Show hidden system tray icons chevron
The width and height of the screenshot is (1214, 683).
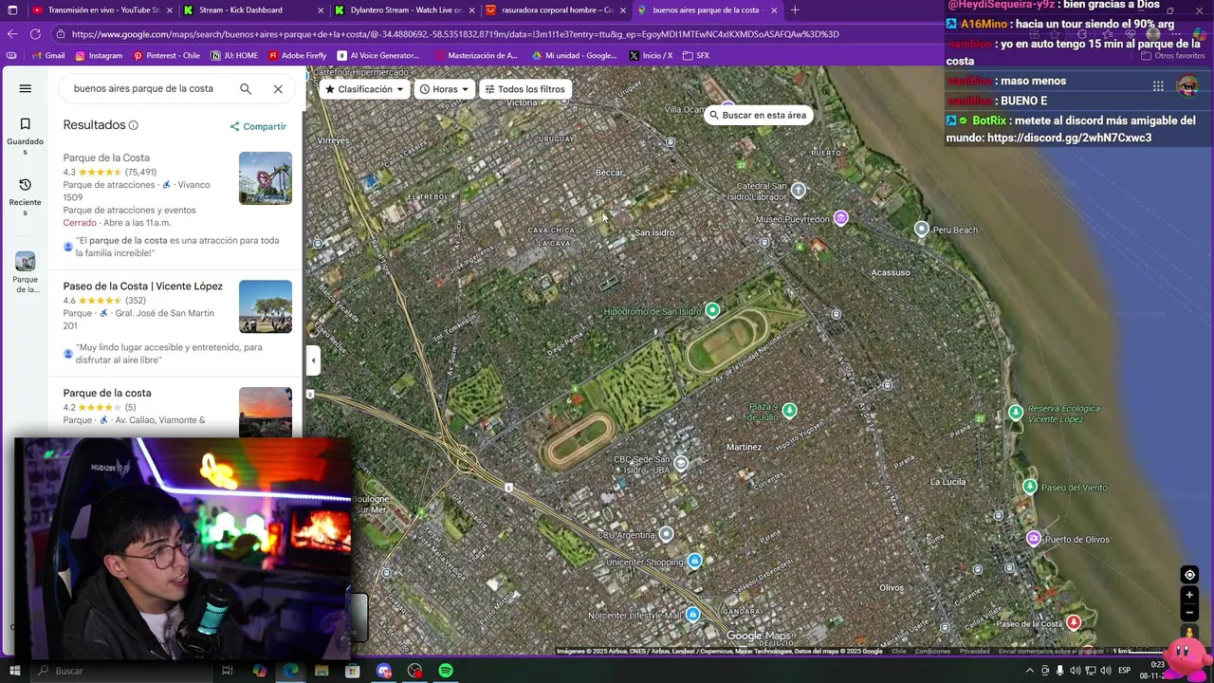[1030, 671]
